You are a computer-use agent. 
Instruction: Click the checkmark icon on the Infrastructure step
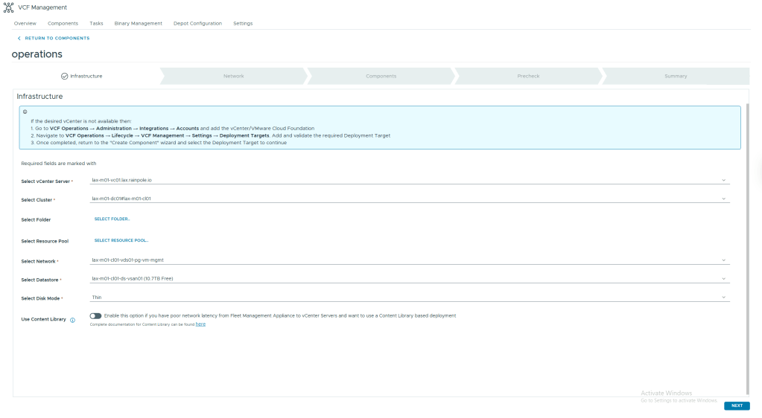pos(65,76)
